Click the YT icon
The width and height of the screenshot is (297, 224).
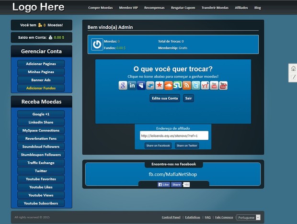(205, 86)
